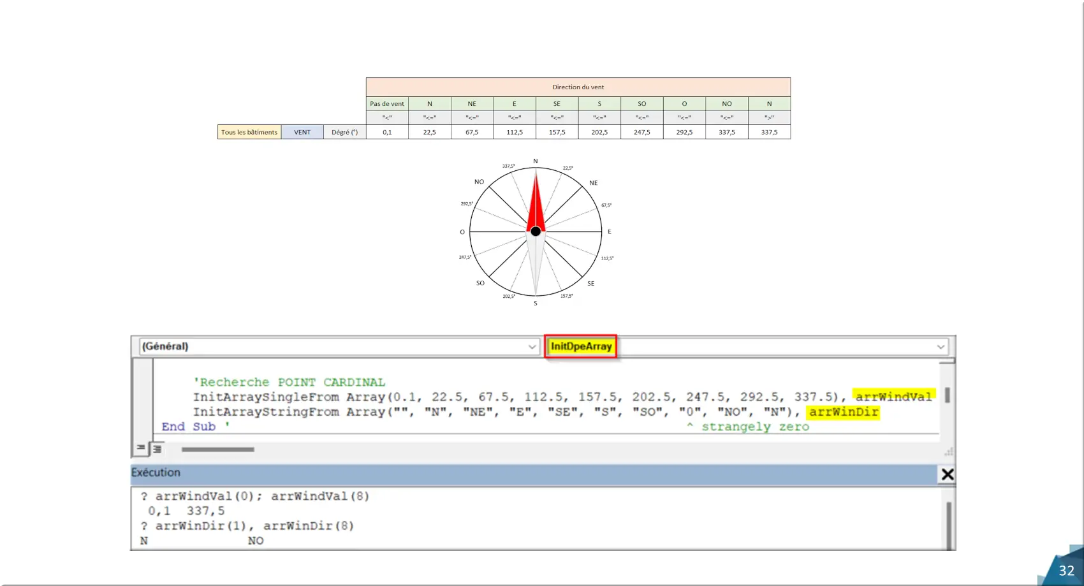Click the 'NO' result in Exécution output
The height and width of the screenshot is (586, 1084).
pyautogui.click(x=256, y=541)
